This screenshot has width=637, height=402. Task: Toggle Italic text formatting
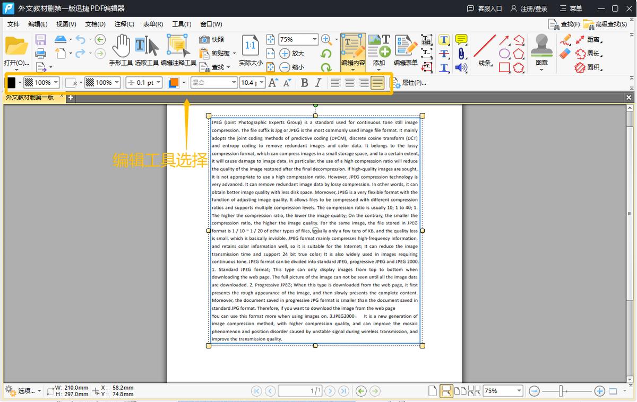318,83
